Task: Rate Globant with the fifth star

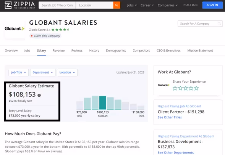Action: coord(196,88)
